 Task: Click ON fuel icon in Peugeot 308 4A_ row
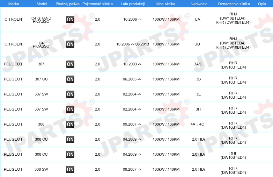[70, 124]
